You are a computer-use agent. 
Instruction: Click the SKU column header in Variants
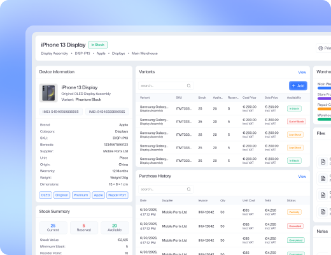tap(179, 98)
